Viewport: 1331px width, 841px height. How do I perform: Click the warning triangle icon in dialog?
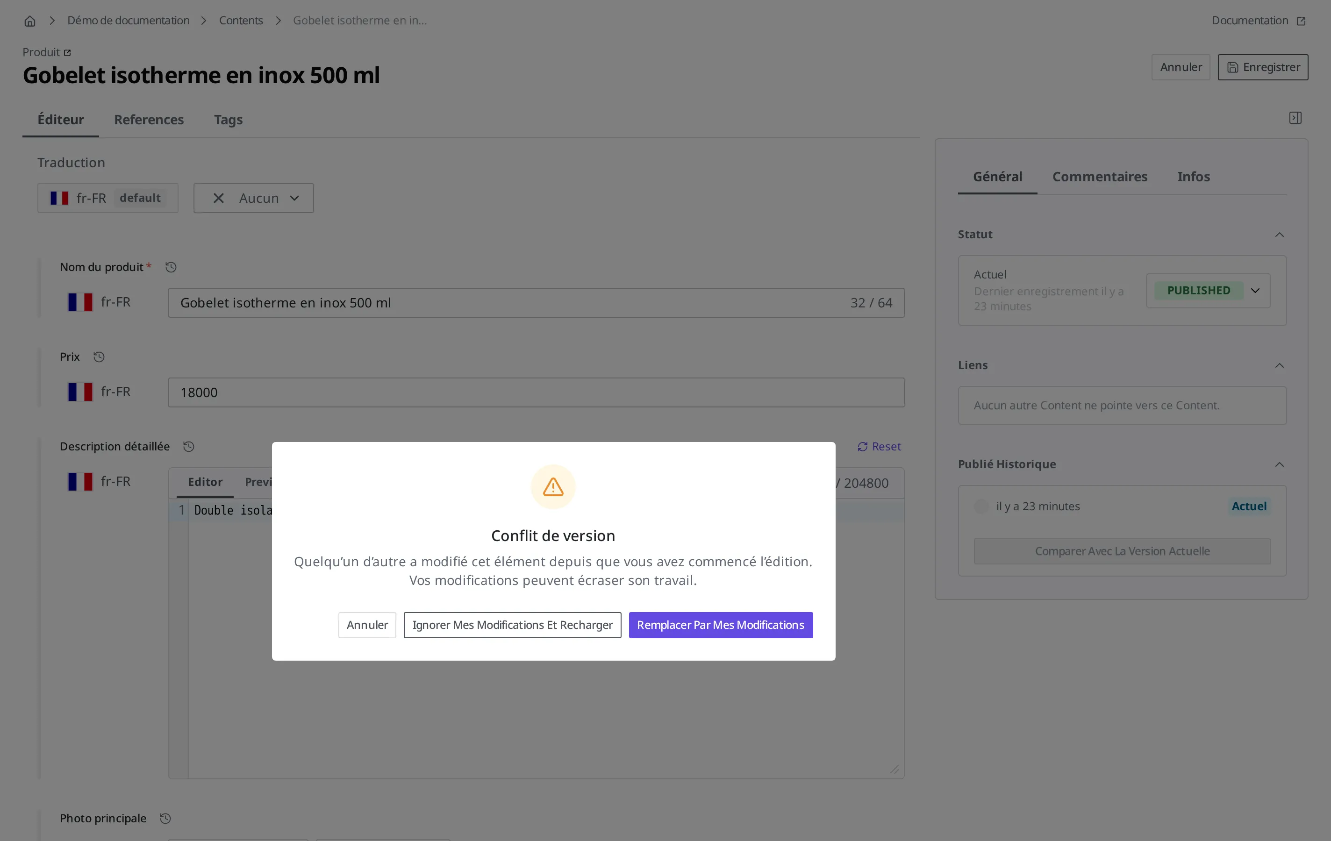553,487
